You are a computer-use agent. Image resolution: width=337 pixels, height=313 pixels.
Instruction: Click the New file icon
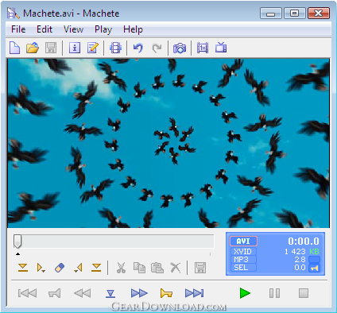tap(14, 48)
